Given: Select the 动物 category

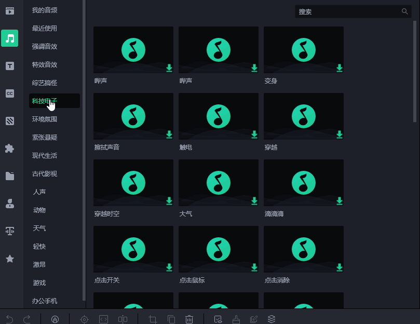Looking at the screenshot, I should 39,210.
